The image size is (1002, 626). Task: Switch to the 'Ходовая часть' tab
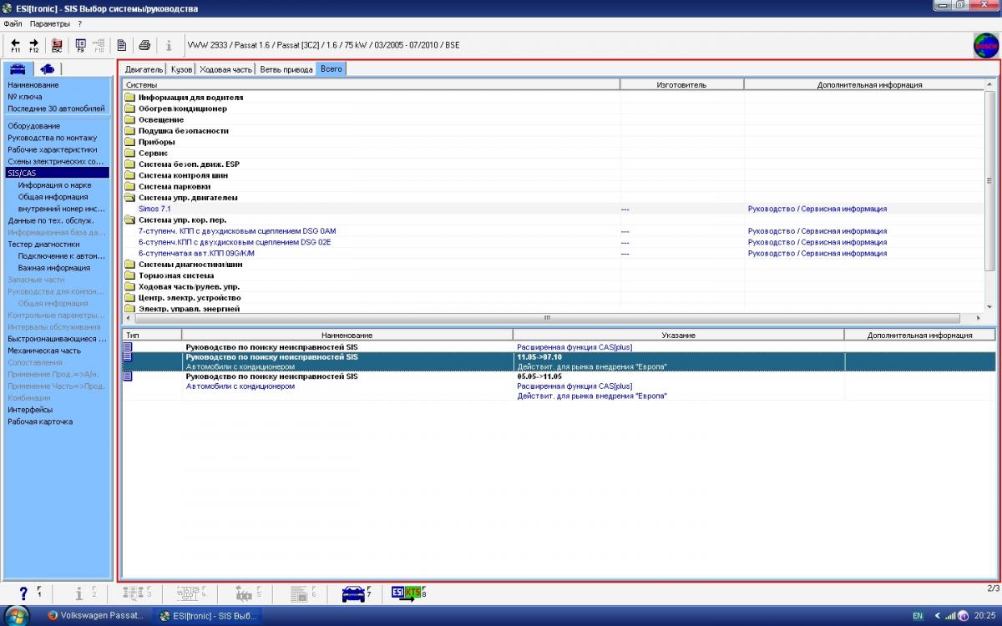click(x=226, y=69)
